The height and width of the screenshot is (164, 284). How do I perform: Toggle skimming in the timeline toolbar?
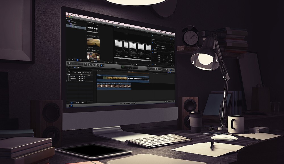pyautogui.click(x=168, y=72)
